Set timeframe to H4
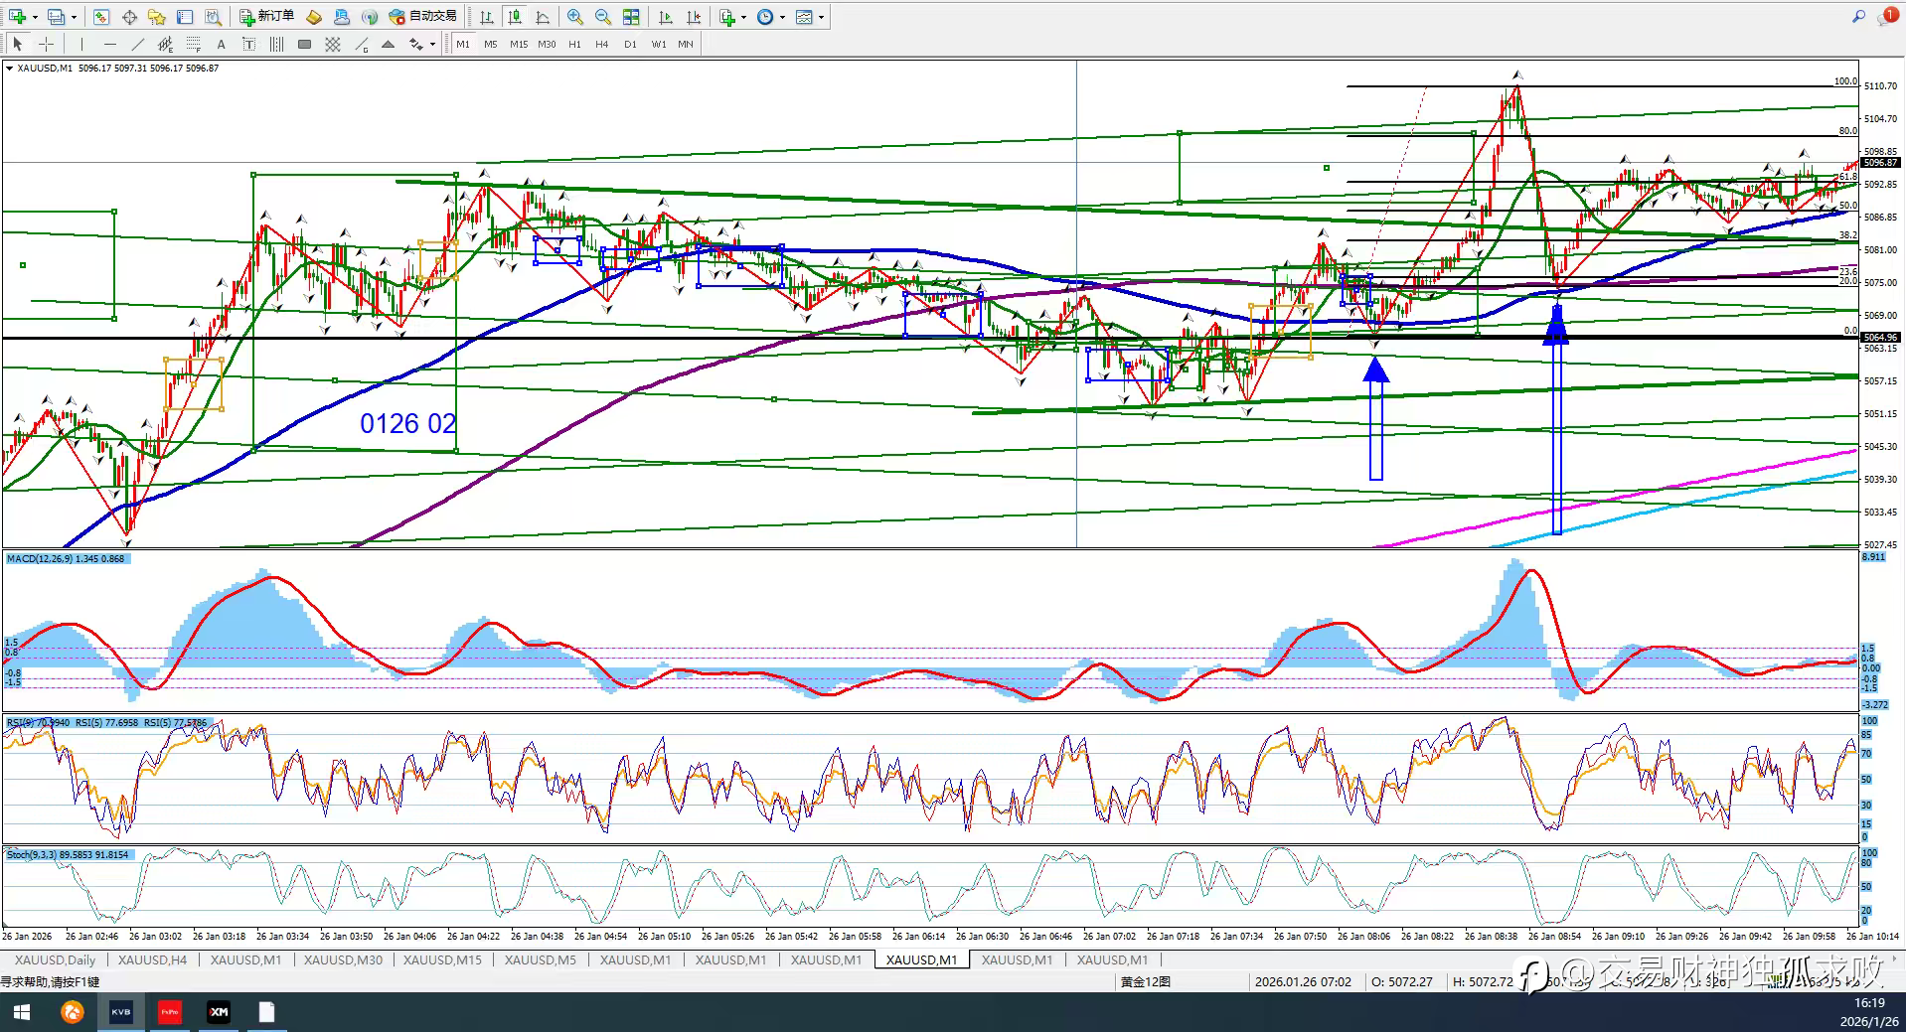The image size is (1906, 1032). (x=602, y=44)
